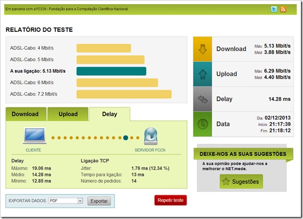This screenshot has width=303, height=219.
Task: Click the 'Relatório do teste' heading
Action: tap(39, 30)
